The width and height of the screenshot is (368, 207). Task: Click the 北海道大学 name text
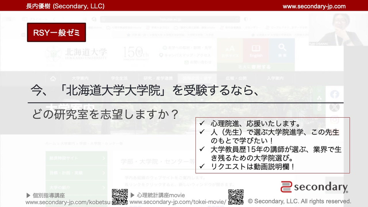(86, 52)
